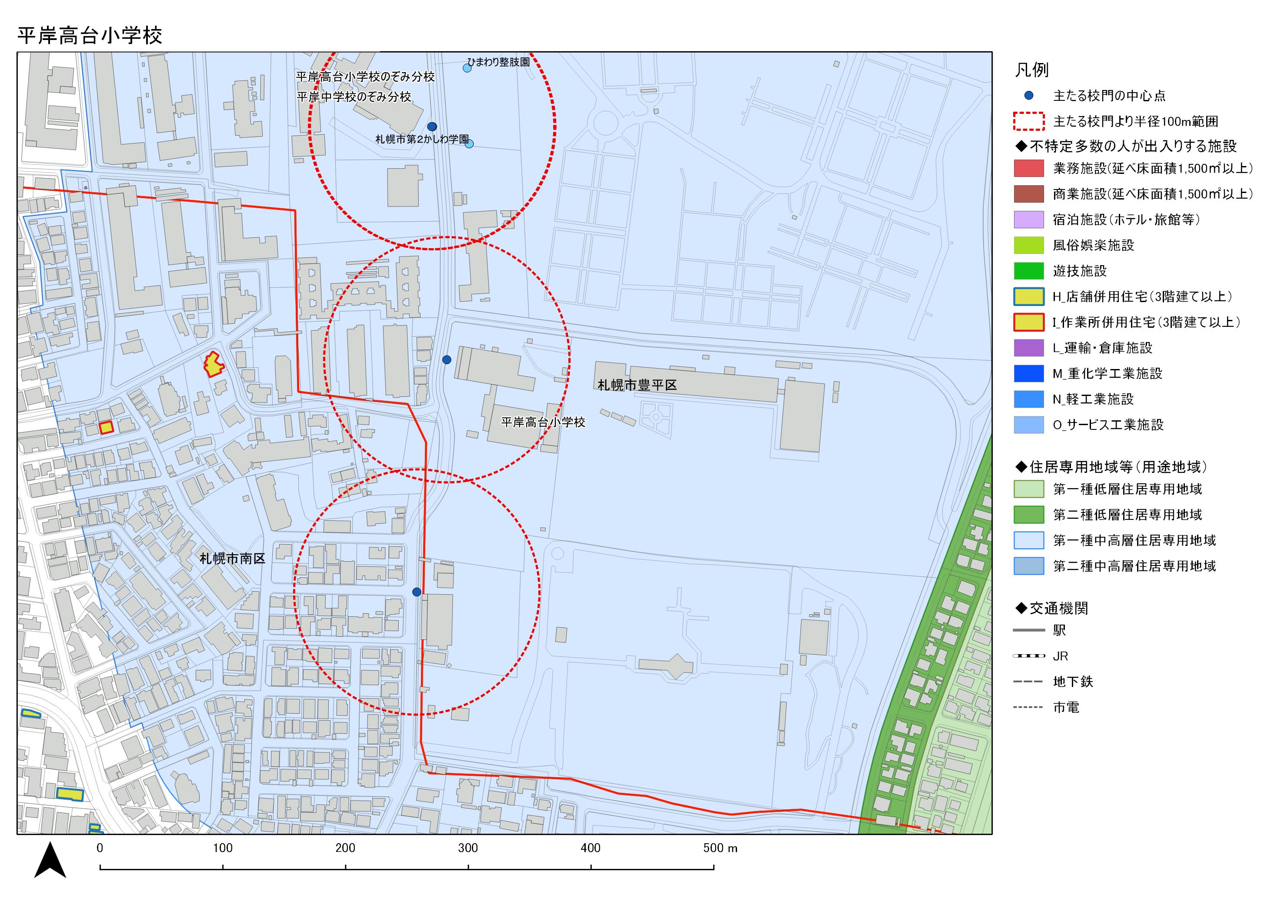
Task: Click the 第二種低層住居専用地域 swatch
Action: pyautogui.click(x=1028, y=515)
